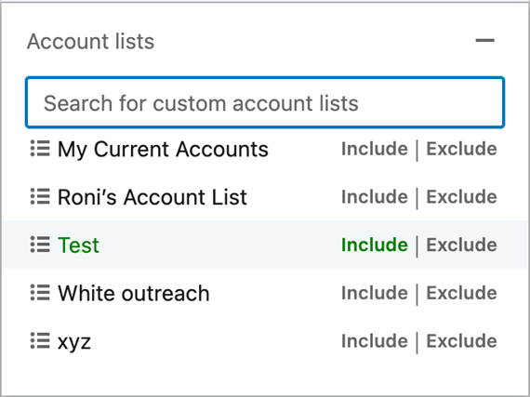Include the White outreach list
530x397 pixels.
[375, 293]
